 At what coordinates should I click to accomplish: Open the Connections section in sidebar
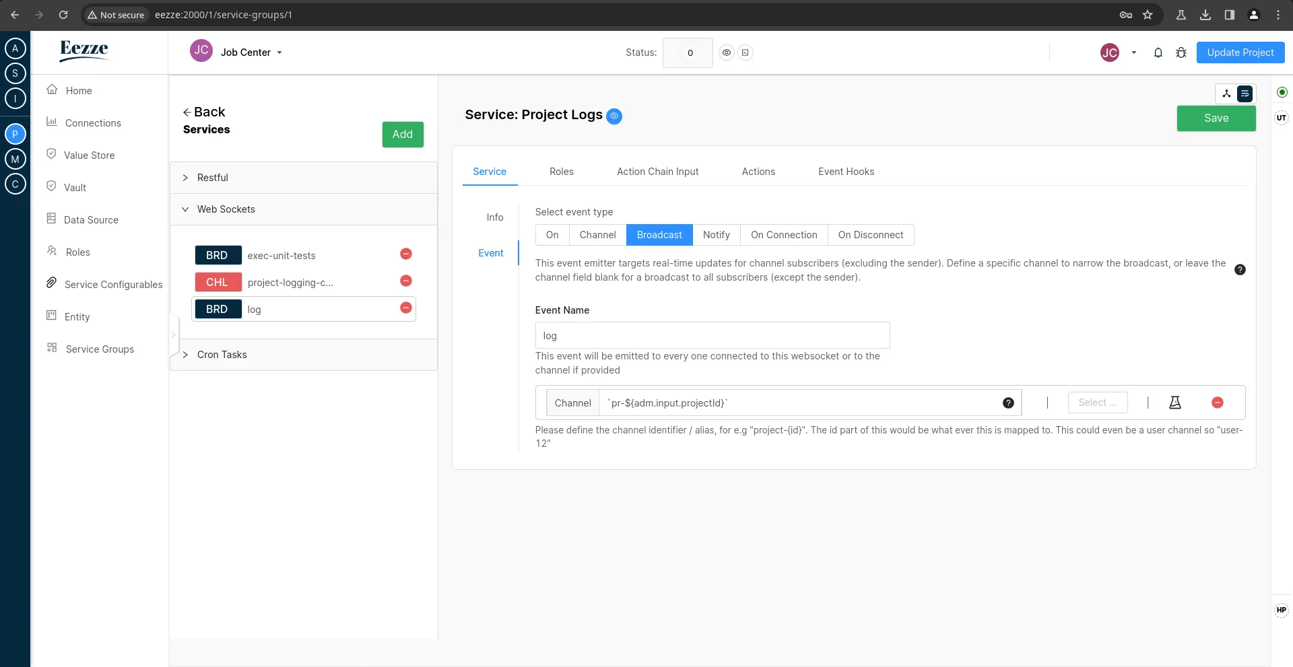[92, 122]
